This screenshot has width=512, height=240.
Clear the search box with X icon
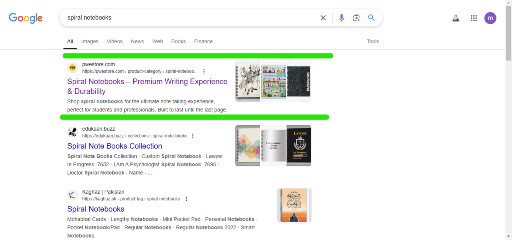pyautogui.click(x=323, y=18)
